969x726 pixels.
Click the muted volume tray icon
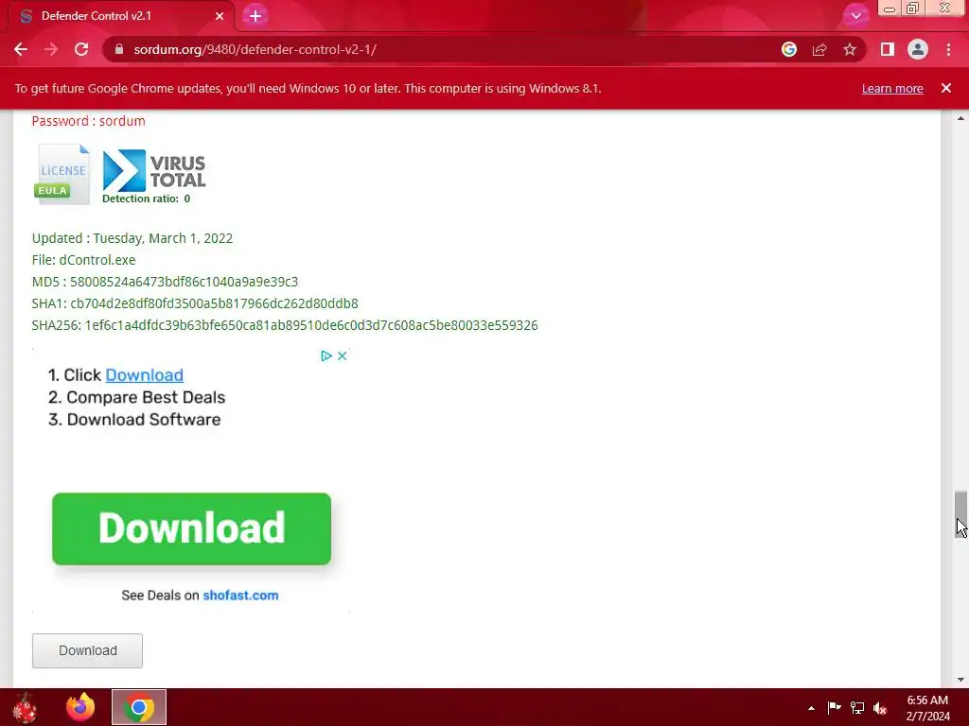(881, 708)
